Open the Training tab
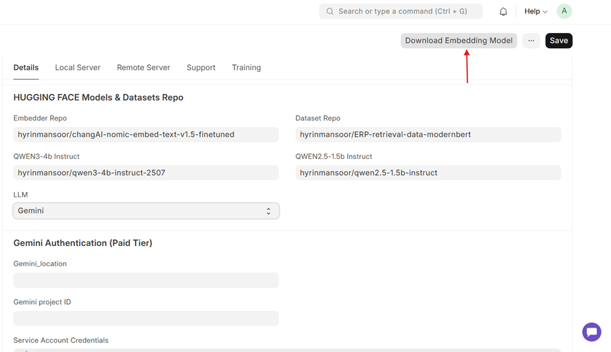This screenshot has height=352, width=611. point(246,68)
